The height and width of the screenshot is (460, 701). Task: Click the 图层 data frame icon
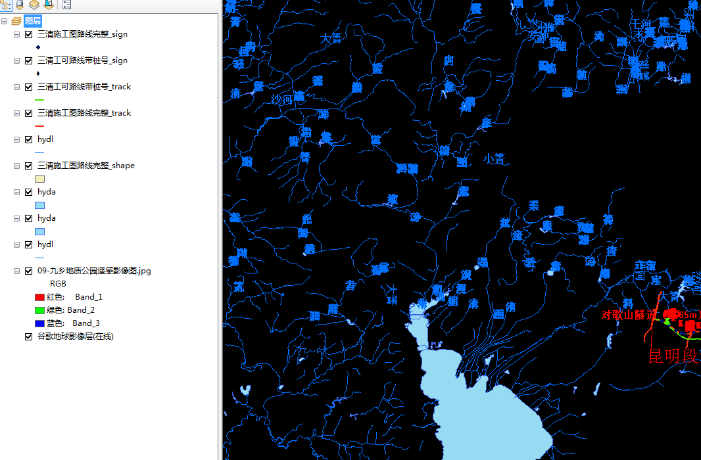click(x=16, y=21)
